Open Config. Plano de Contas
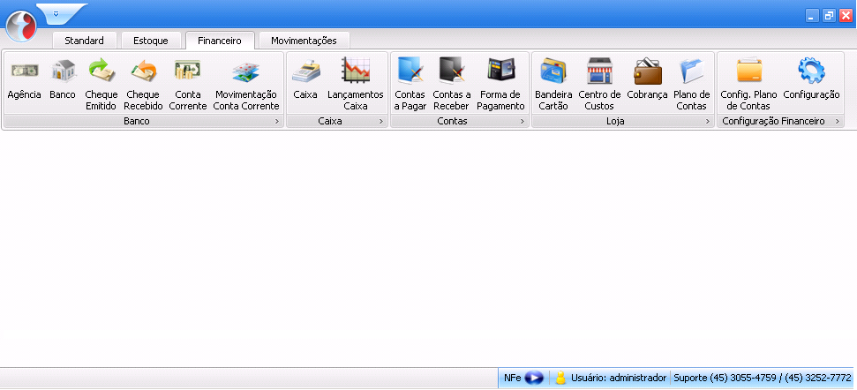Screen dimensions: 857x390 click(x=748, y=84)
